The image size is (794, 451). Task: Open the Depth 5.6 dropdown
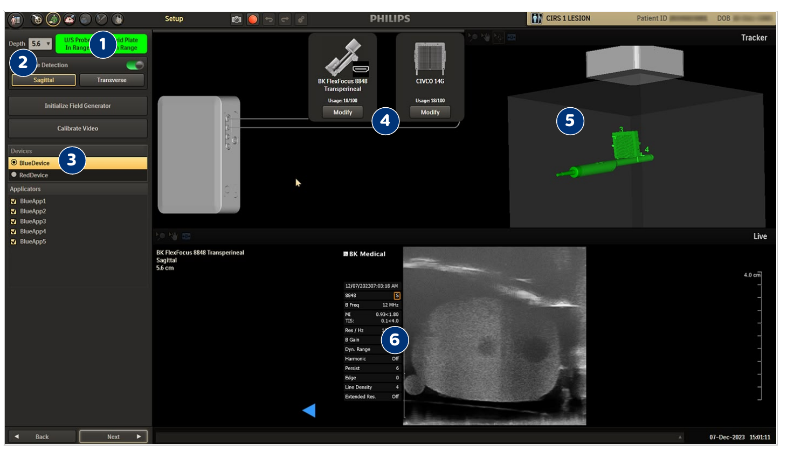pos(40,44)
